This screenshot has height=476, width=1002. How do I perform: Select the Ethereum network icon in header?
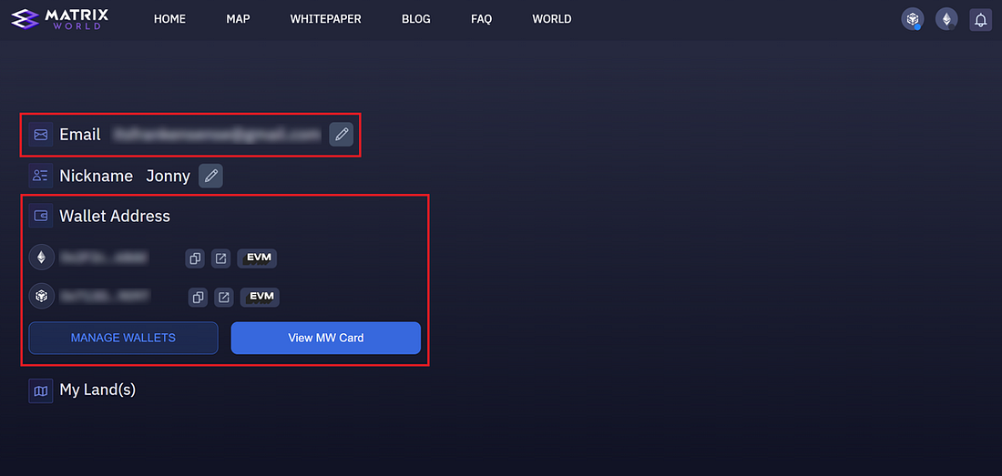click(x=946, y=19)
